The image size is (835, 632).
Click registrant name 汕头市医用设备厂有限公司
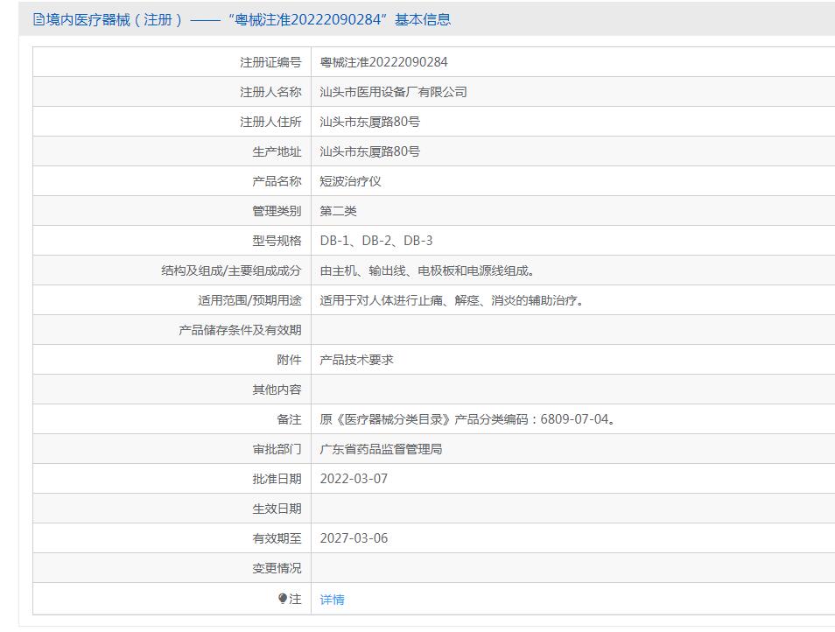click(x=393, y=92)
